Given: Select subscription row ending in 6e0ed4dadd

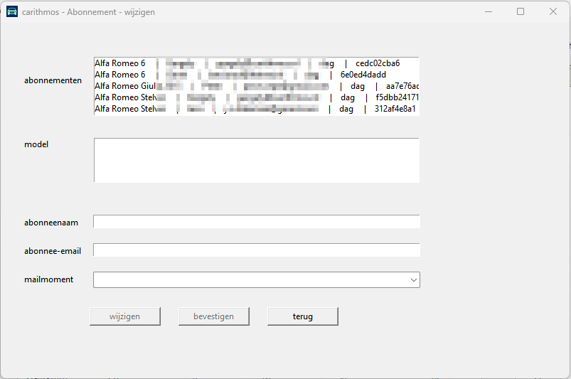Looking at the screenshot, I should pos(256,75).
